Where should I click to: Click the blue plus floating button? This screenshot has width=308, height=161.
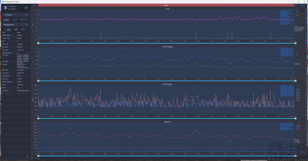coord(302,152)
